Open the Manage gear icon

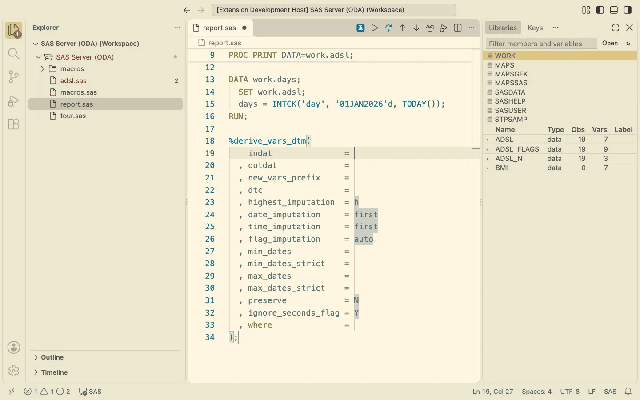(14, 371)
